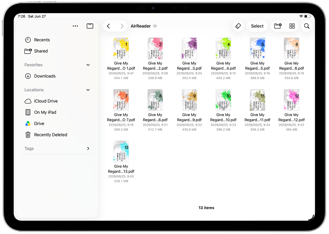Open PDF thumbnail numbered 3

[x=189, y=48]
